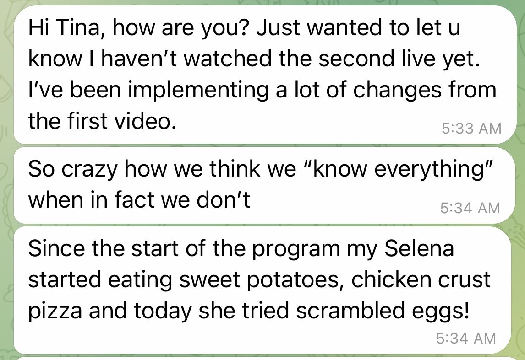Screen dimensions: 525x360
Task: Click the text "the first video."
Action: 102,121
